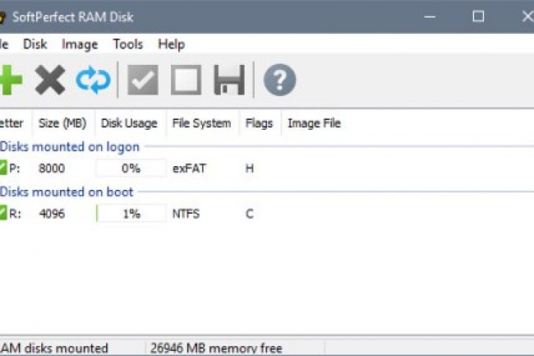
Task: Click the SoftPerfect RAM Disk title icon
Action: (x=3, y=16)
